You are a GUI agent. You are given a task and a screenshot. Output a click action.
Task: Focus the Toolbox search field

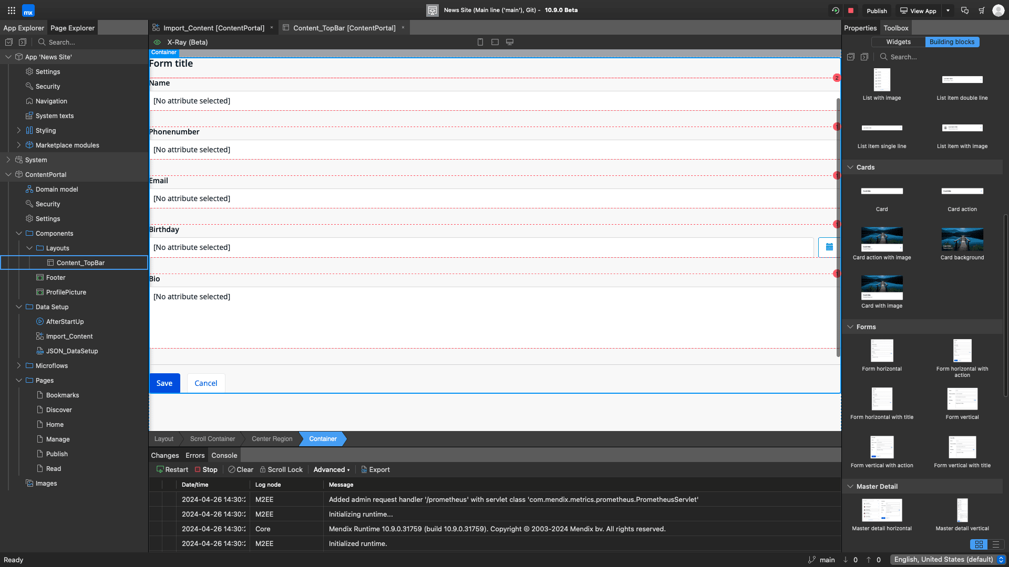click(941, 57)
